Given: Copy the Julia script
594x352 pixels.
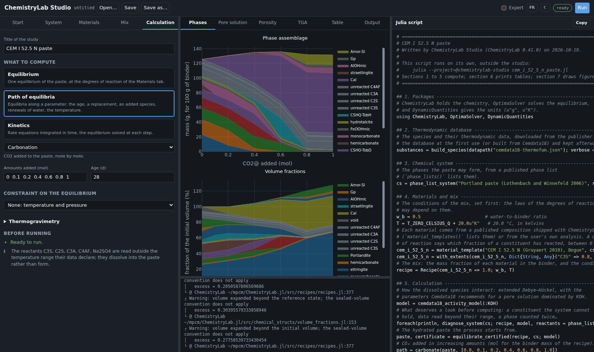Looking at the screenshot, I should click(x=581, y=23).
